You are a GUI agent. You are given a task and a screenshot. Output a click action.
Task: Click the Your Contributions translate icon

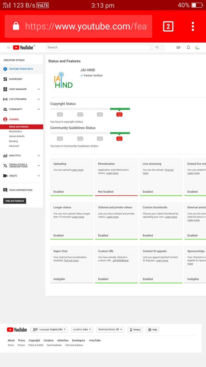5,190
